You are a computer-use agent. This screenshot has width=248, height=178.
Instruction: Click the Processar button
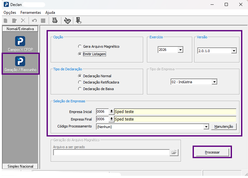(x=212, y=152)
